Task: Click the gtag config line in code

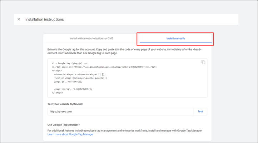Action: pos(73,89)
